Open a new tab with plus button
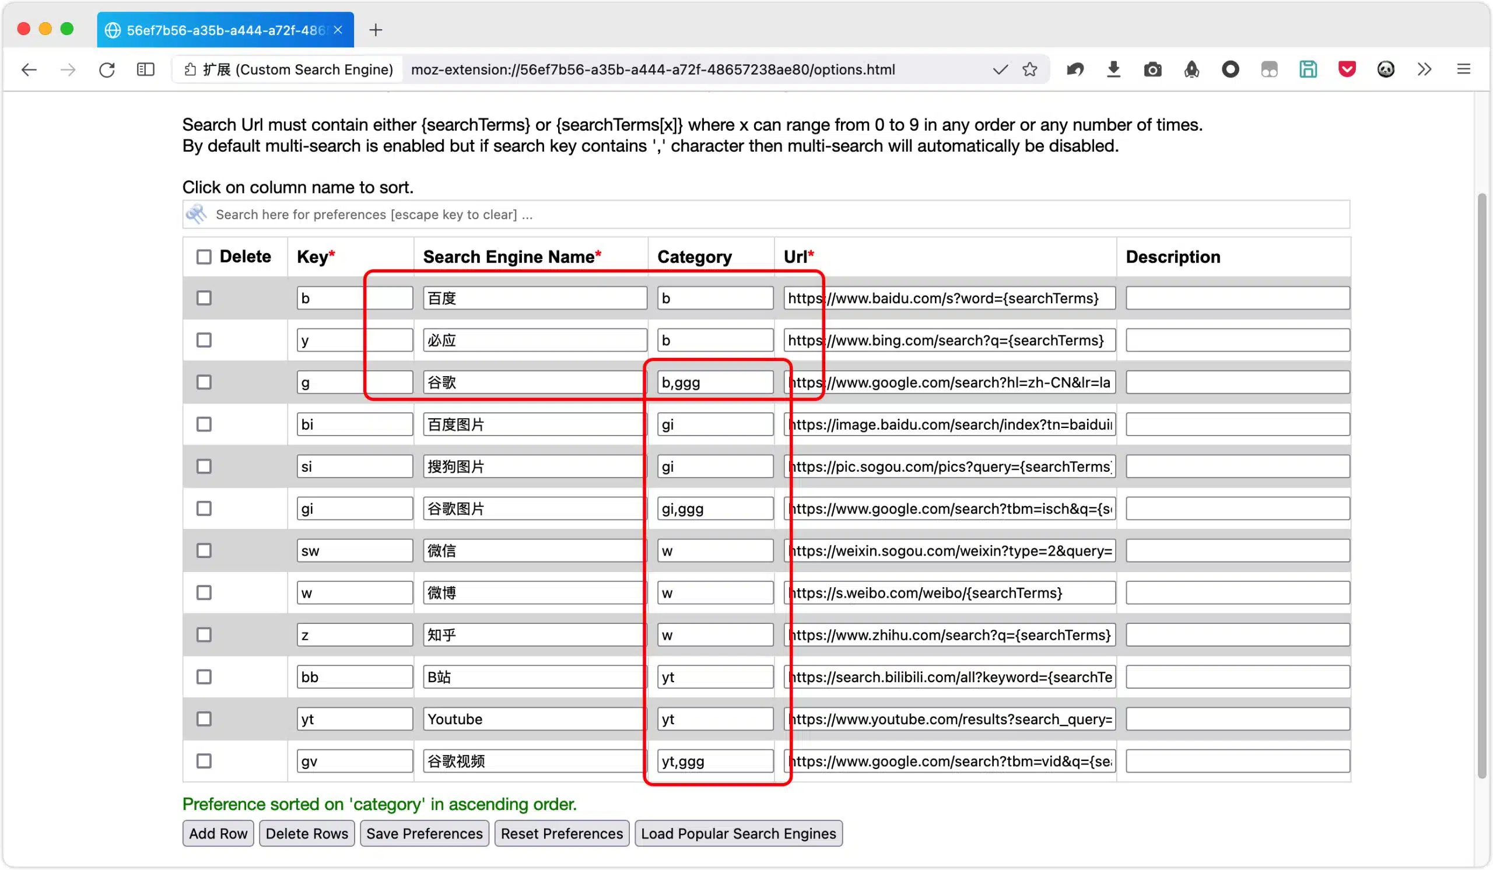This screenshot has height=870, width=1493. tap(376, 30)
